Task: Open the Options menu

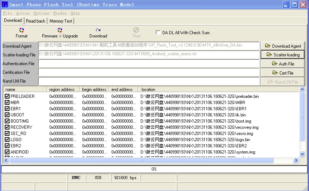Action: pyautogui.click(x=41, y=13)
